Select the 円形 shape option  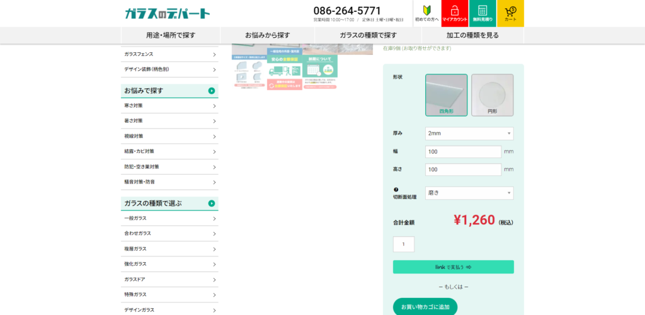492,95
